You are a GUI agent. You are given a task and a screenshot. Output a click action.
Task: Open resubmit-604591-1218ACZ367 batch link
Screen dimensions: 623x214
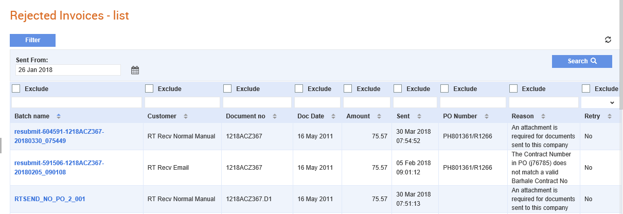click(59, 136)
